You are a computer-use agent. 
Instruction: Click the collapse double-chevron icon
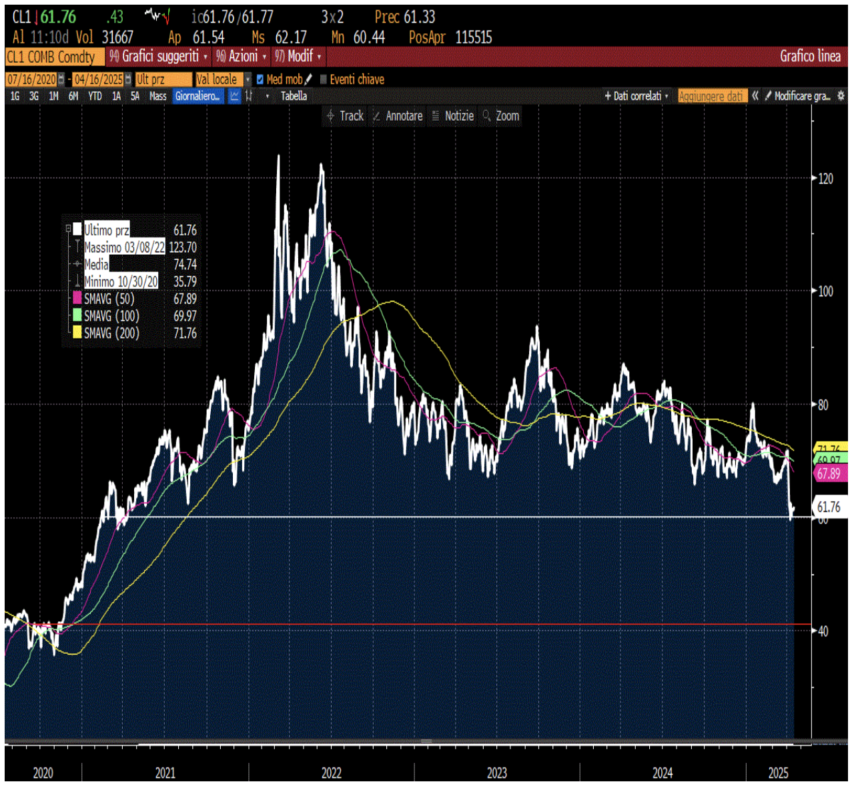point(755,96)
